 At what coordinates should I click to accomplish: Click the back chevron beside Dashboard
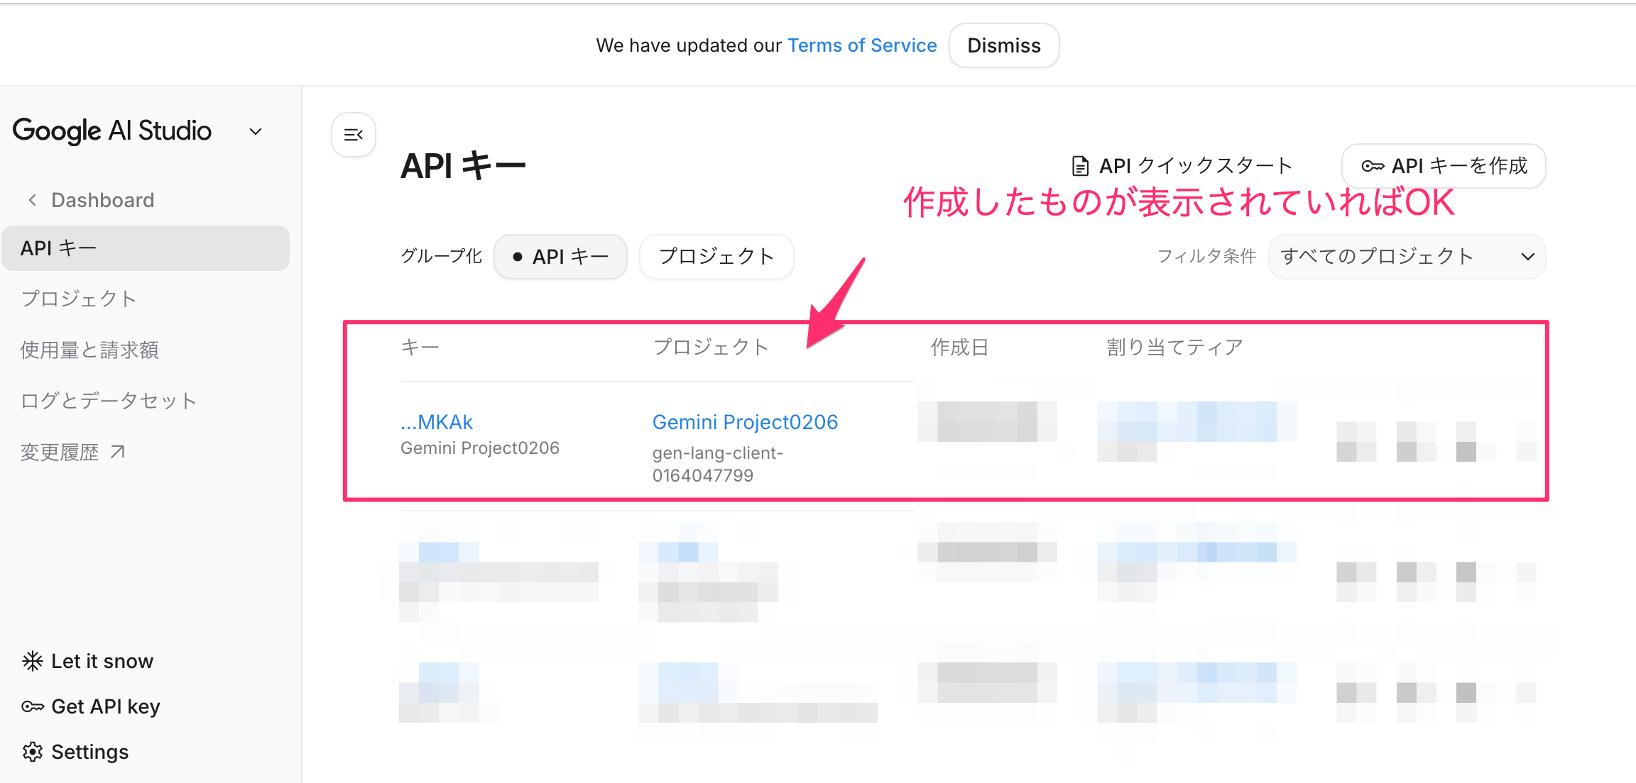pos(31,199)
